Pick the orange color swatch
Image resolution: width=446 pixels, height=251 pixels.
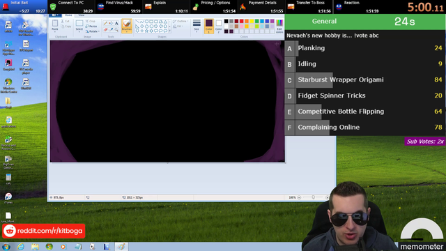247,21
